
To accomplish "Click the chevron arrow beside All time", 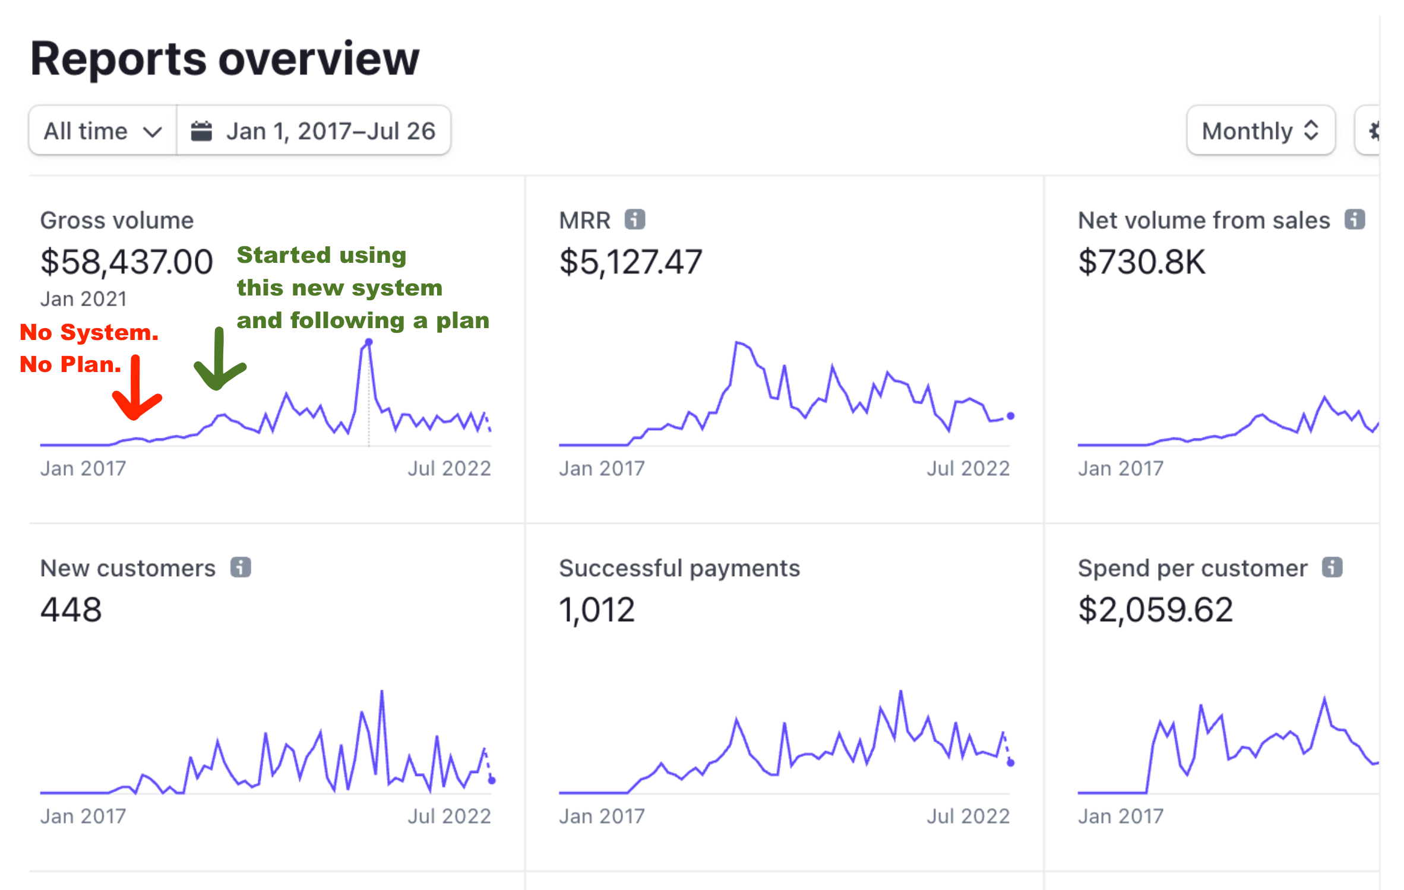I will click(x=152, y=132).
